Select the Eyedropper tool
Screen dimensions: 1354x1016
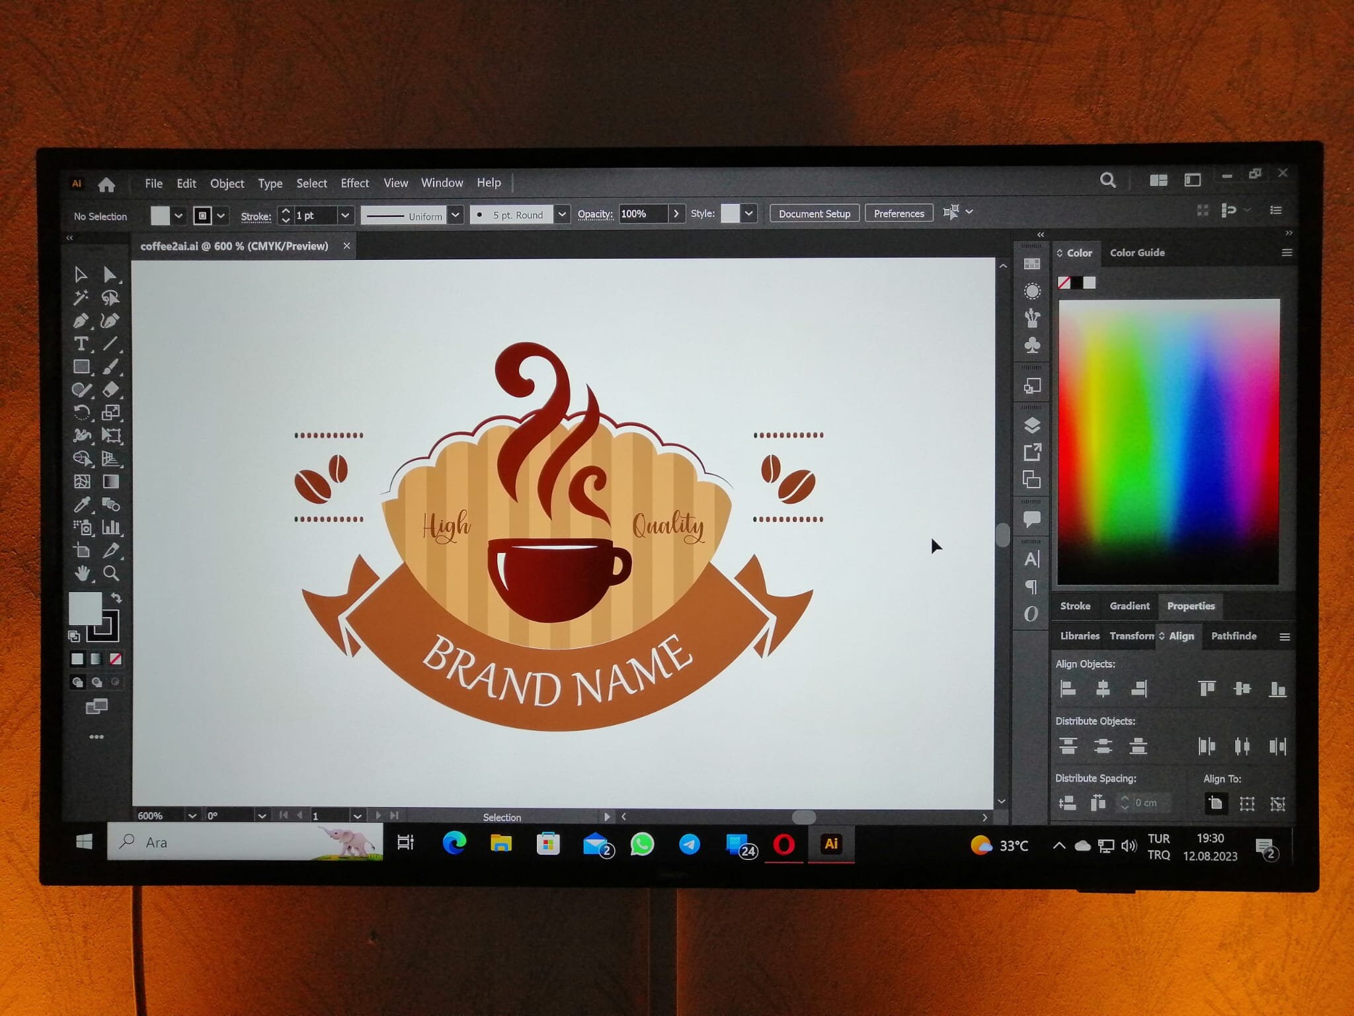click(82, 504)
